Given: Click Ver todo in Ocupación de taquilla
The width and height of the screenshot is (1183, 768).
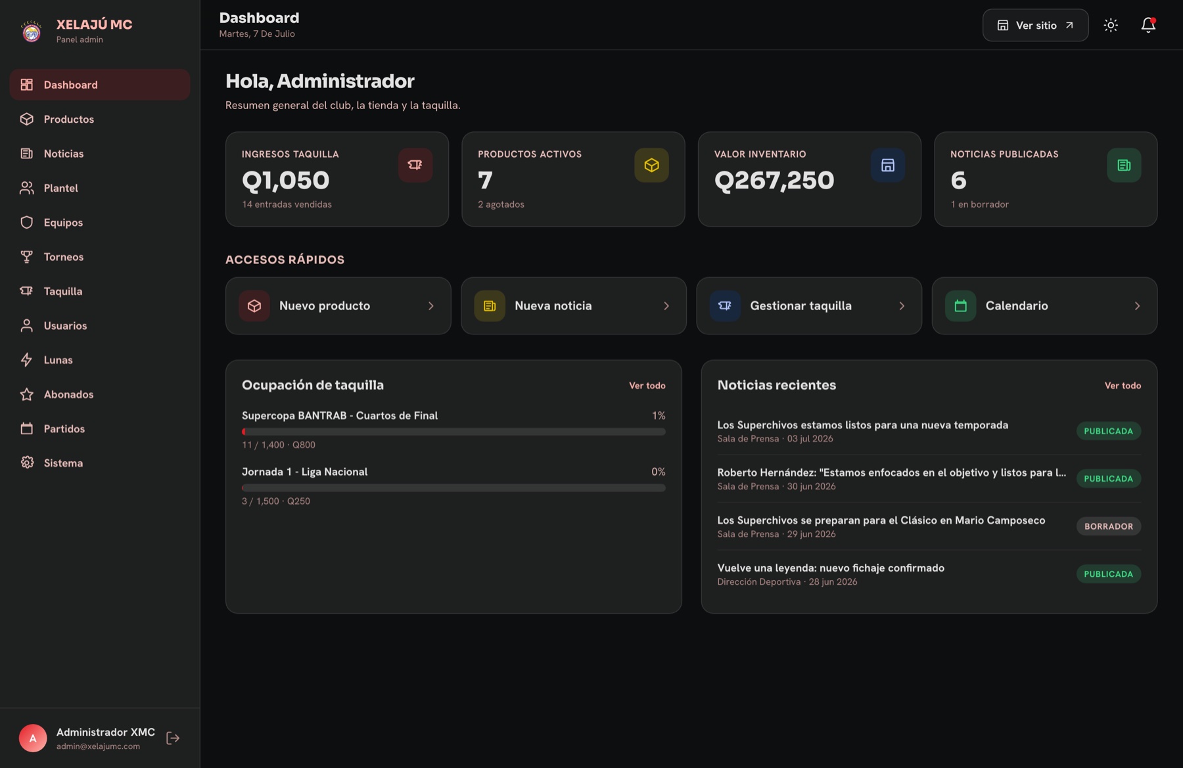Looking at the screenshot, I should pos(647,386).
